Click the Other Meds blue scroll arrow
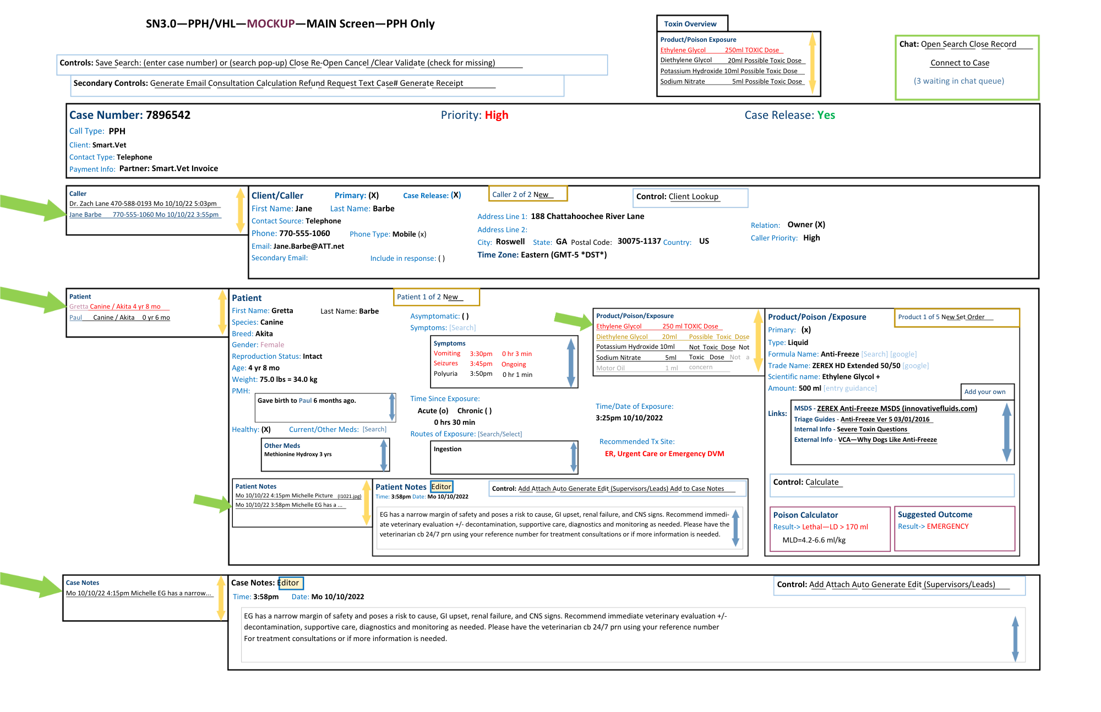Image resolution: width=1101 pixels, height=712 pixels. pyautogui.click(x=384, y=454)
